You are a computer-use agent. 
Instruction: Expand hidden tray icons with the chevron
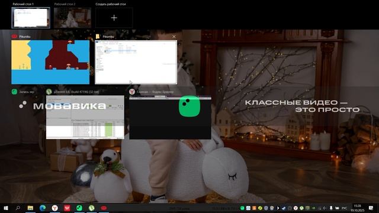(x=278, y=208)
